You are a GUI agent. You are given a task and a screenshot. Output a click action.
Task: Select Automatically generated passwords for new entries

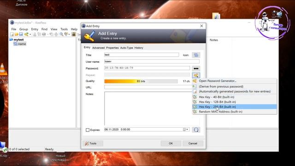coord(235,91)
